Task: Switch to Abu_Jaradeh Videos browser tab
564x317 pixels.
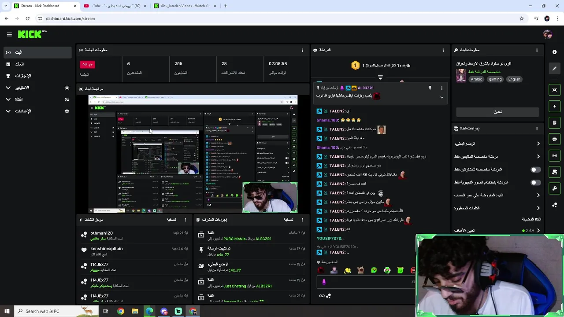Action: coord(185,6)
